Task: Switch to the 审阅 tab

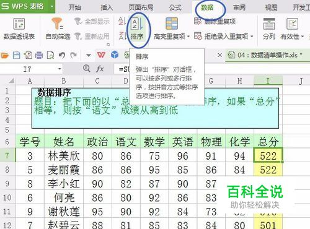Action: (x=239, y=7)
